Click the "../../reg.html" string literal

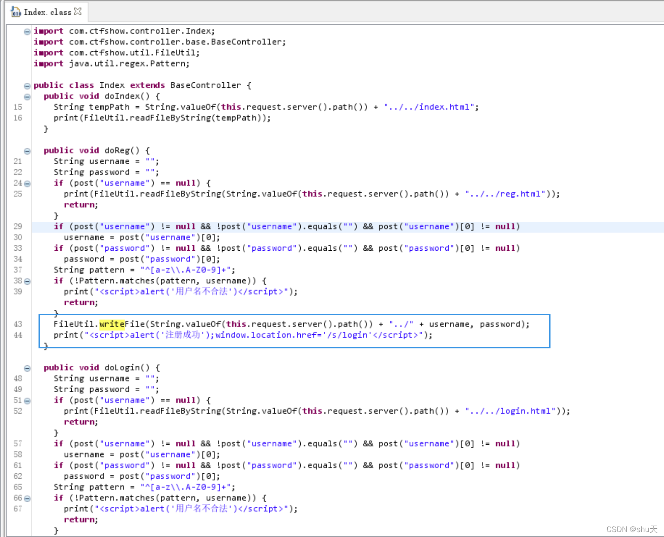coord(505,194)
